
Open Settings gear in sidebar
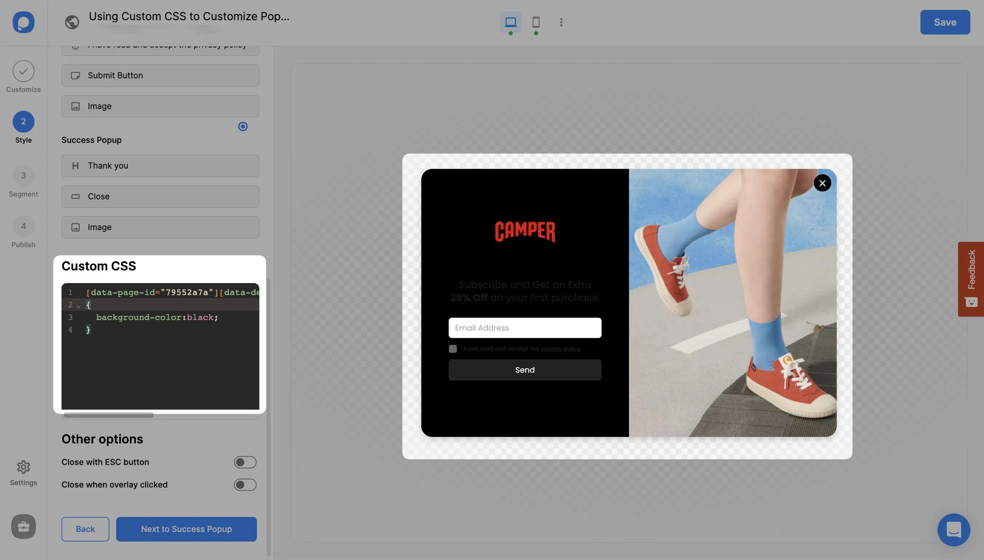24,473
